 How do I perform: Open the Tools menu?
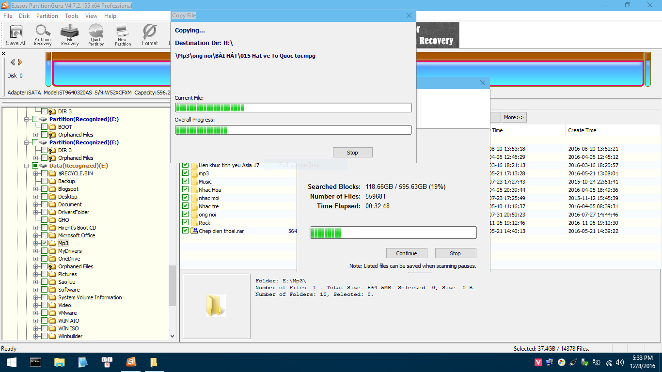click(72, 16)
